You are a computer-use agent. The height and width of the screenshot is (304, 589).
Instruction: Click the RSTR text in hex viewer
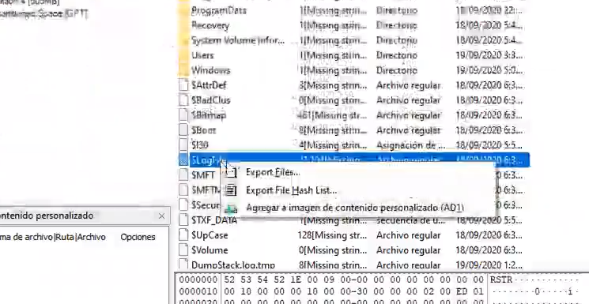501,280
